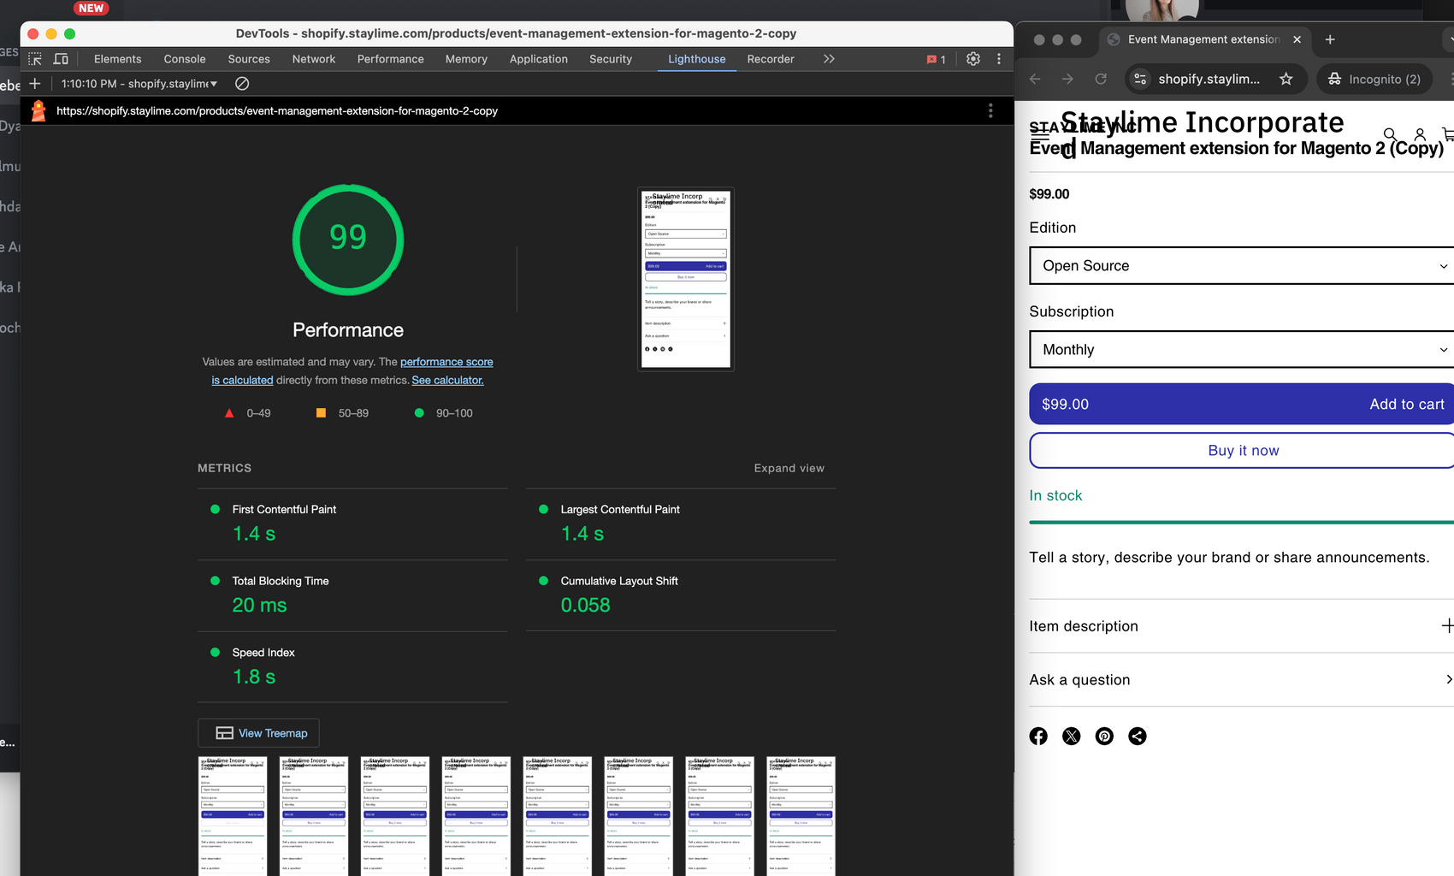Click the last filmstrip screenshot thumbnail
1454x876 pixels.
[801, 816]
